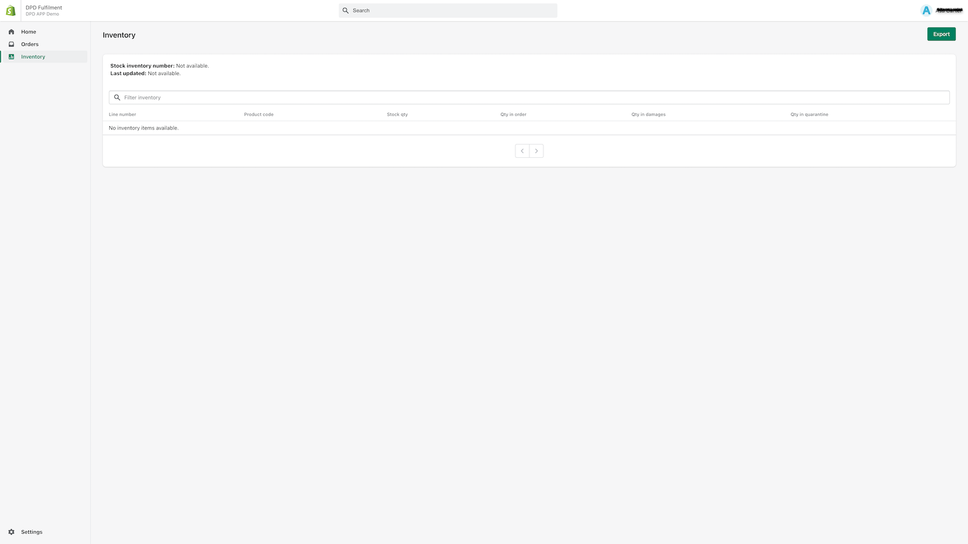Click the Product code column header

(259, 114)
